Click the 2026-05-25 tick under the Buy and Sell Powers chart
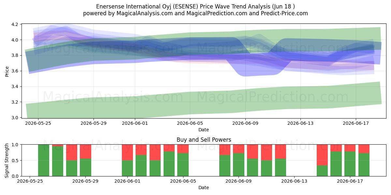 [x=30, y=182]
